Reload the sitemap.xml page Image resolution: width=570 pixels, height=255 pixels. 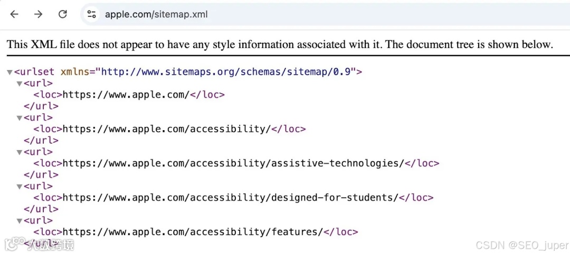pos(62,14)
